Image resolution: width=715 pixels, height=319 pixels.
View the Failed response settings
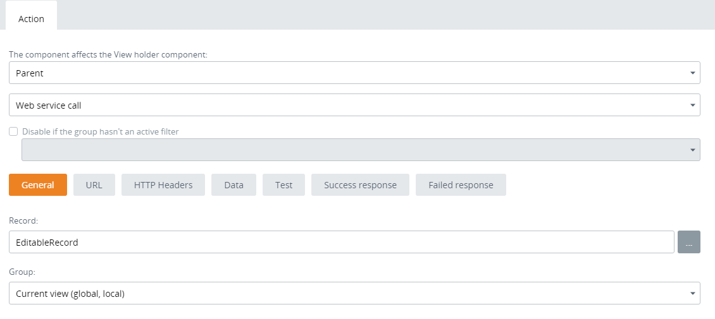[461, 185]
